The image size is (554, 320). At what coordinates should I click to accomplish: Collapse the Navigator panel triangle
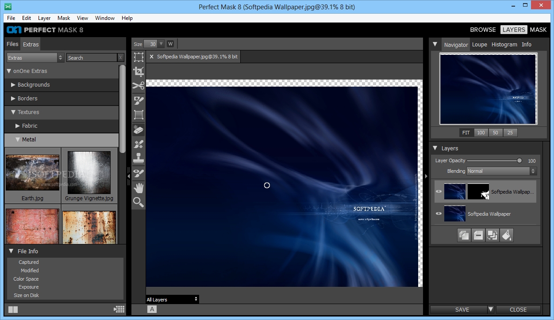tap(435, 44)
